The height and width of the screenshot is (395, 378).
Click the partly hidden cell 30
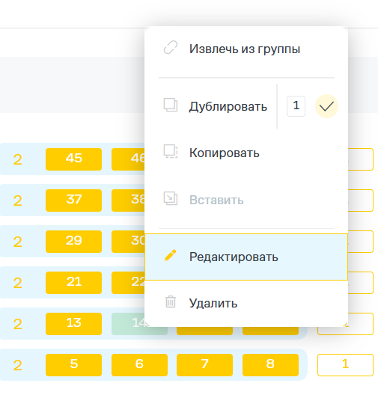tap(128, 242)
